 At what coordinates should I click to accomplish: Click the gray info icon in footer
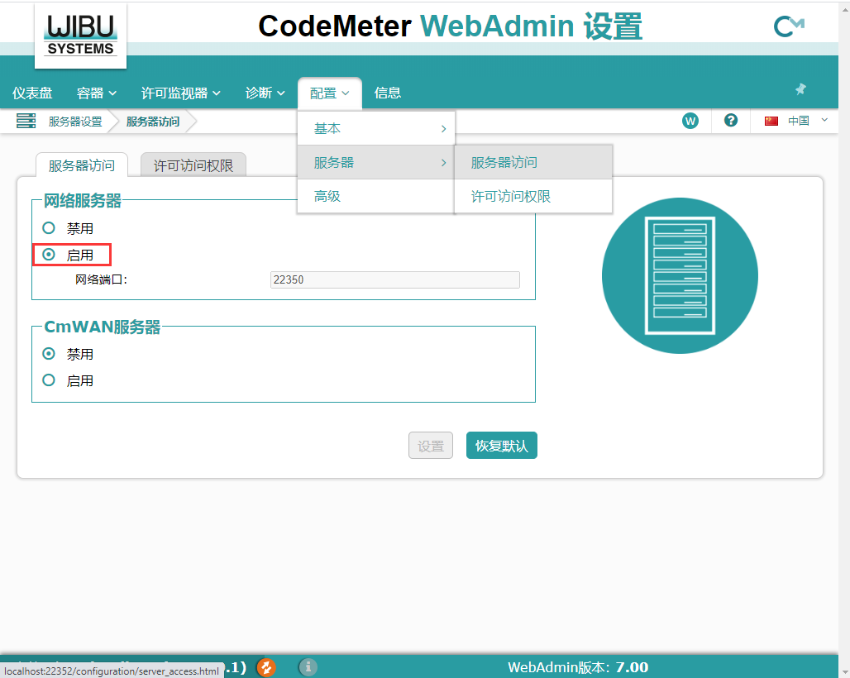point(308,667)
